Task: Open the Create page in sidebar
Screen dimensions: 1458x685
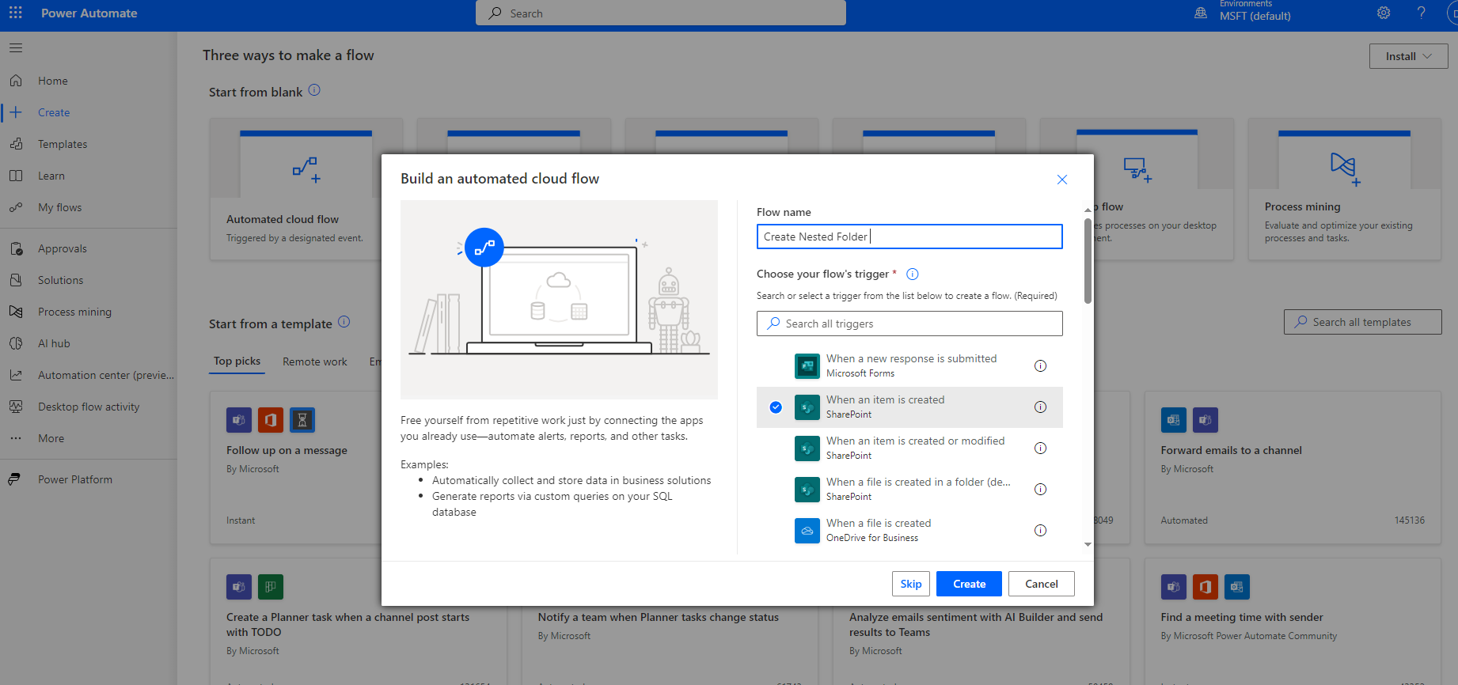Action: (x=54, y=112)
